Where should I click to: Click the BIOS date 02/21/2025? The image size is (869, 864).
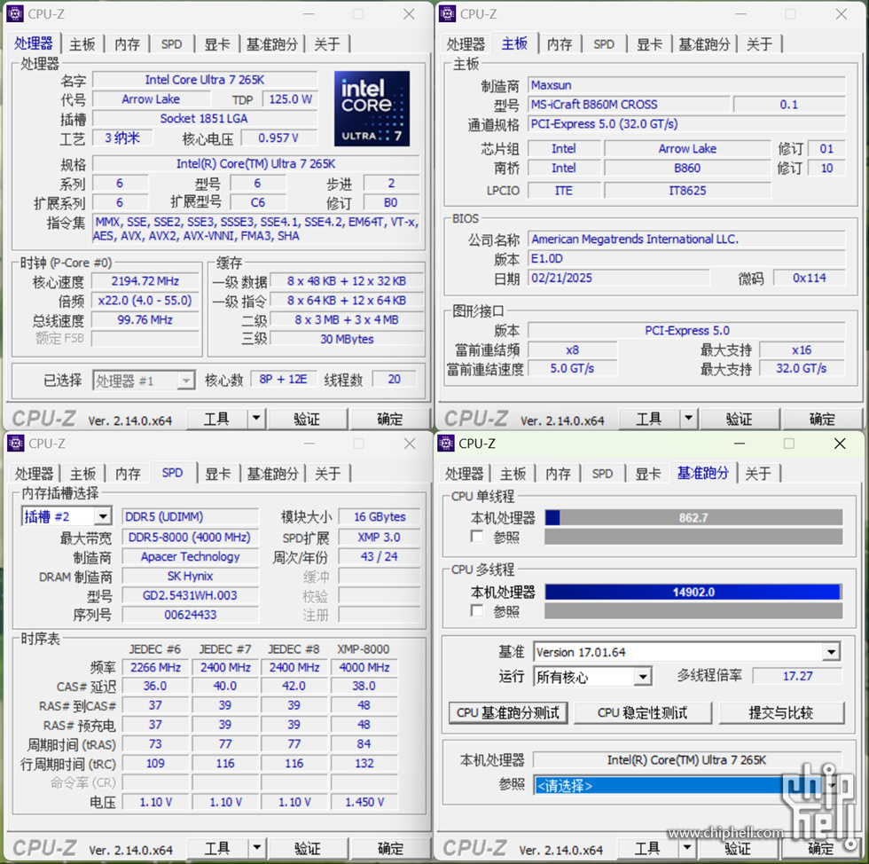(x=619, y=278)
